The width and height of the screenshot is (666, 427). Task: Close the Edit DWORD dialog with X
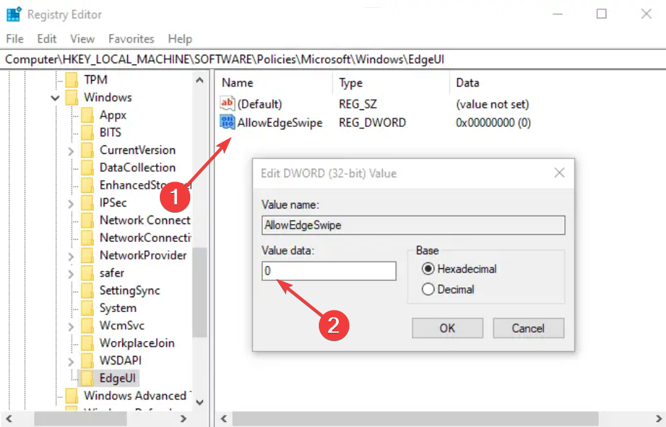coord(559,173)
